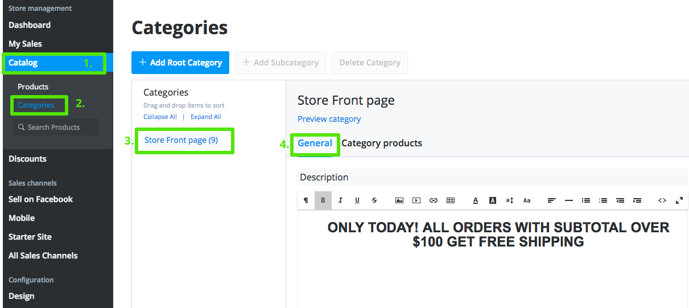Insert a table into the description
689x308 pixels.
tap(451, 200)
